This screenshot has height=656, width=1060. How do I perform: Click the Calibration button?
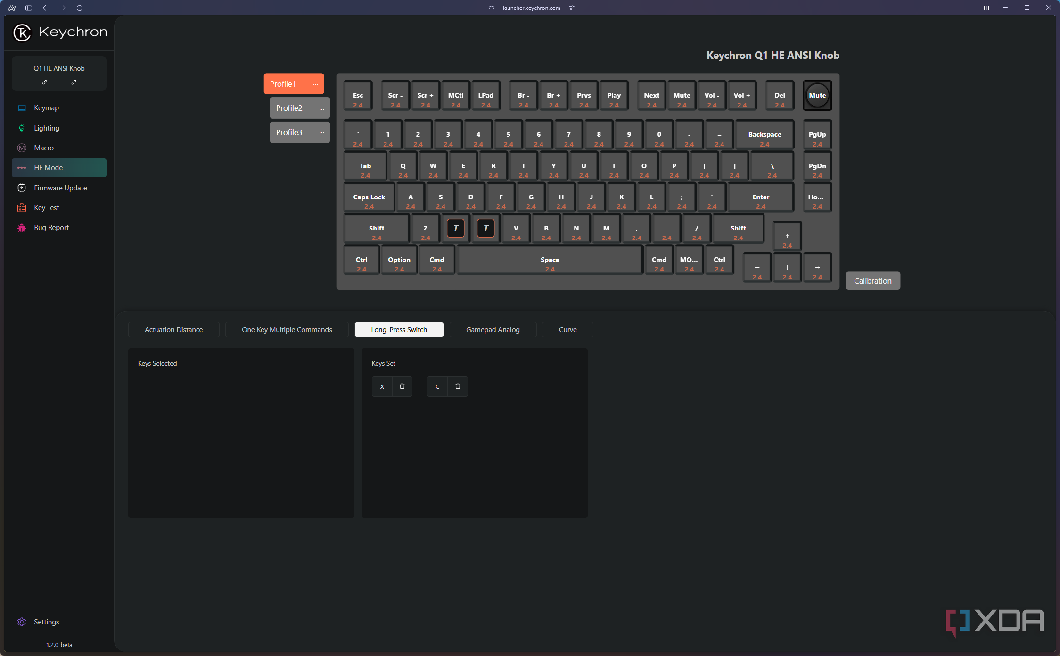click(873, 281)
